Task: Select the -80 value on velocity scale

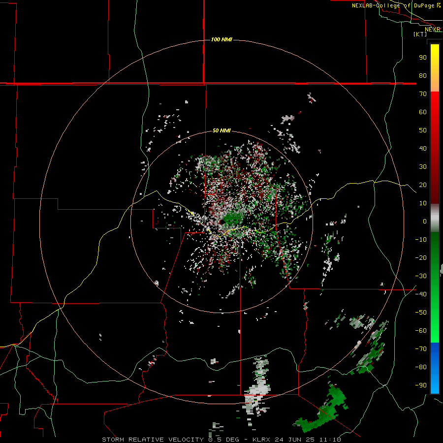Action: (421, 367)
